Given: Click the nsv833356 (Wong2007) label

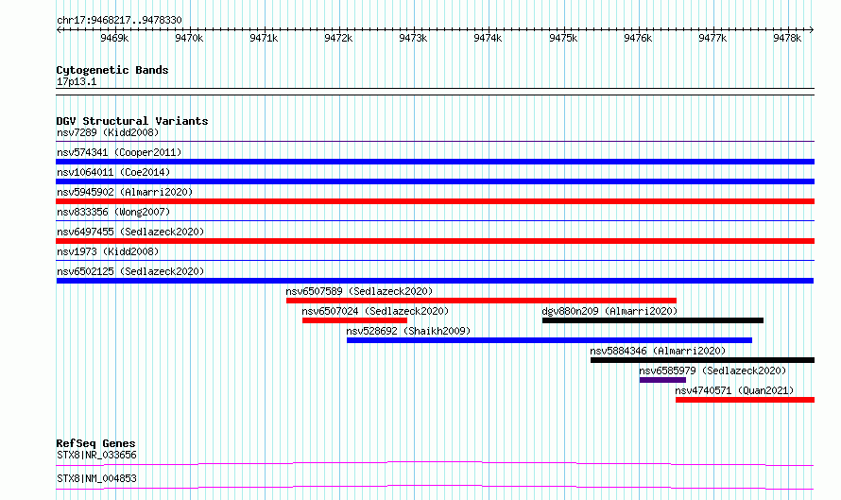Looking at the screenshot, I should click(x=113, y=212).
